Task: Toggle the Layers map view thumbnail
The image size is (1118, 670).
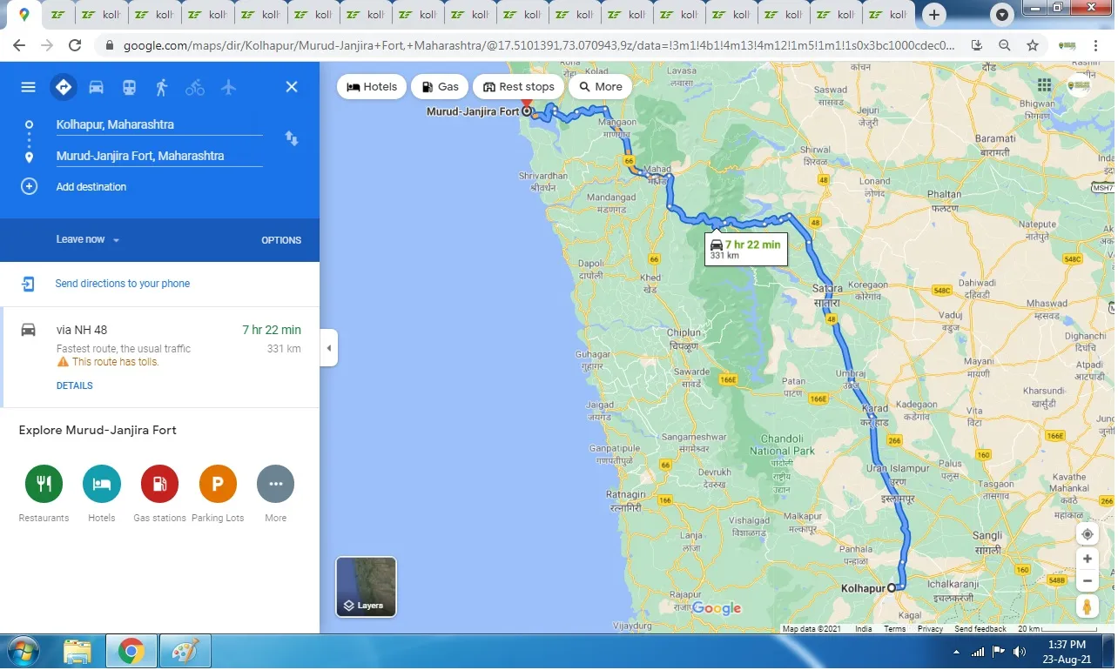Action: (x=366, y=586)
